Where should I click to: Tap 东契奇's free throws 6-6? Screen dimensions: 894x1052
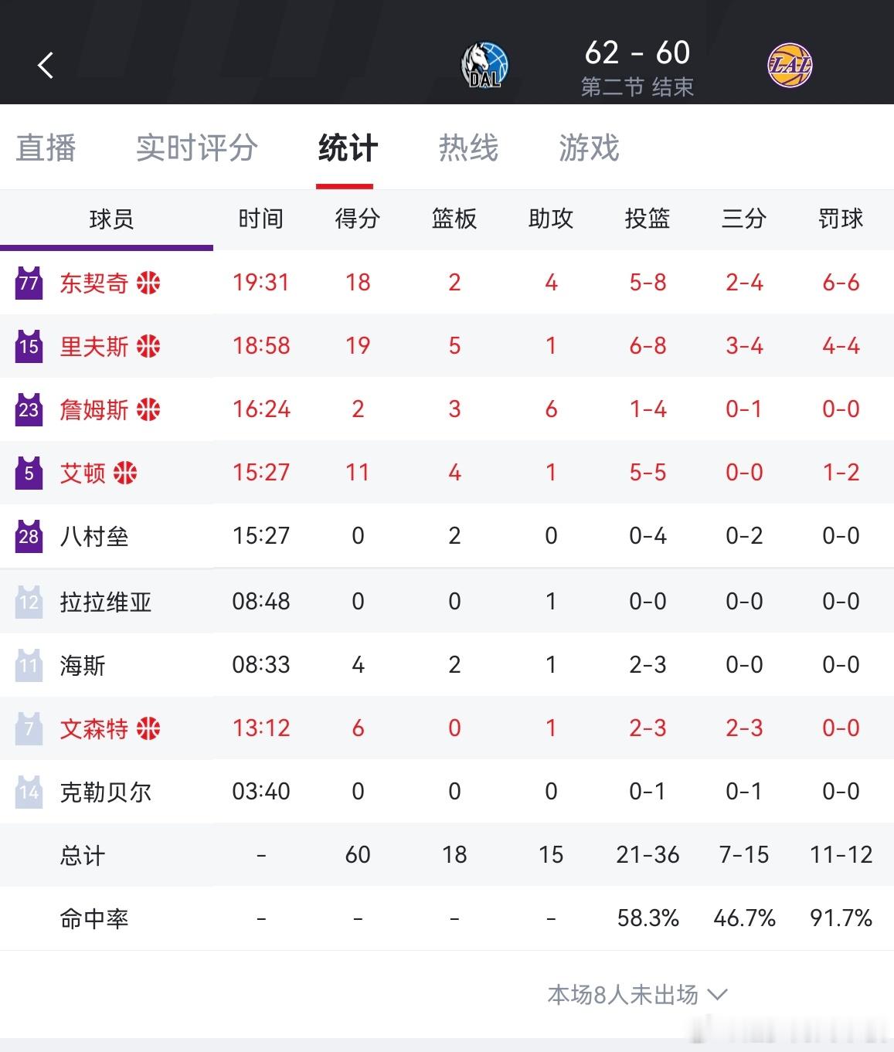click(841, 283)
